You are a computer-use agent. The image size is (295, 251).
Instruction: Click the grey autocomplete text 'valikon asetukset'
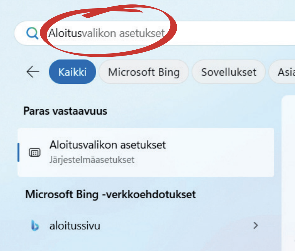(123, 33)
